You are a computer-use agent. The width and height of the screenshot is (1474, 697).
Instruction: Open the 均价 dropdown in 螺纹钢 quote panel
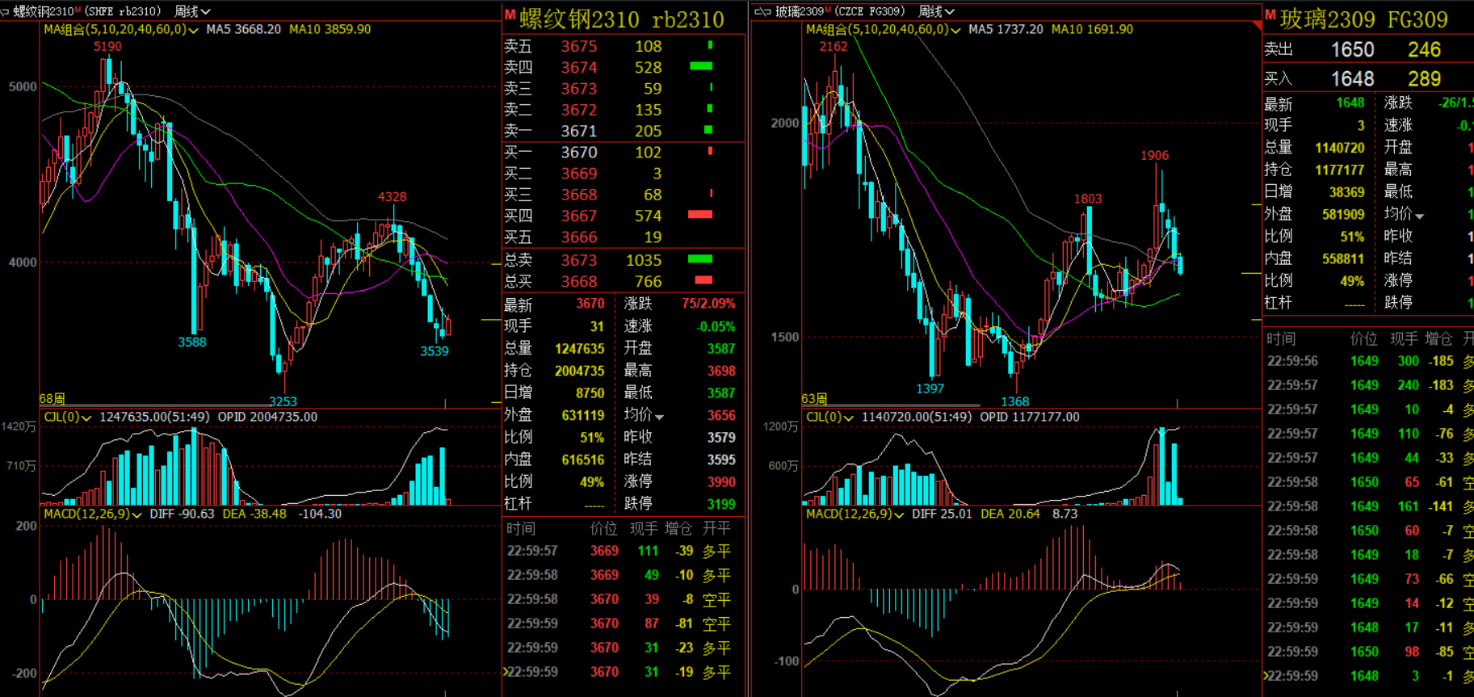(x=659, y=416)
